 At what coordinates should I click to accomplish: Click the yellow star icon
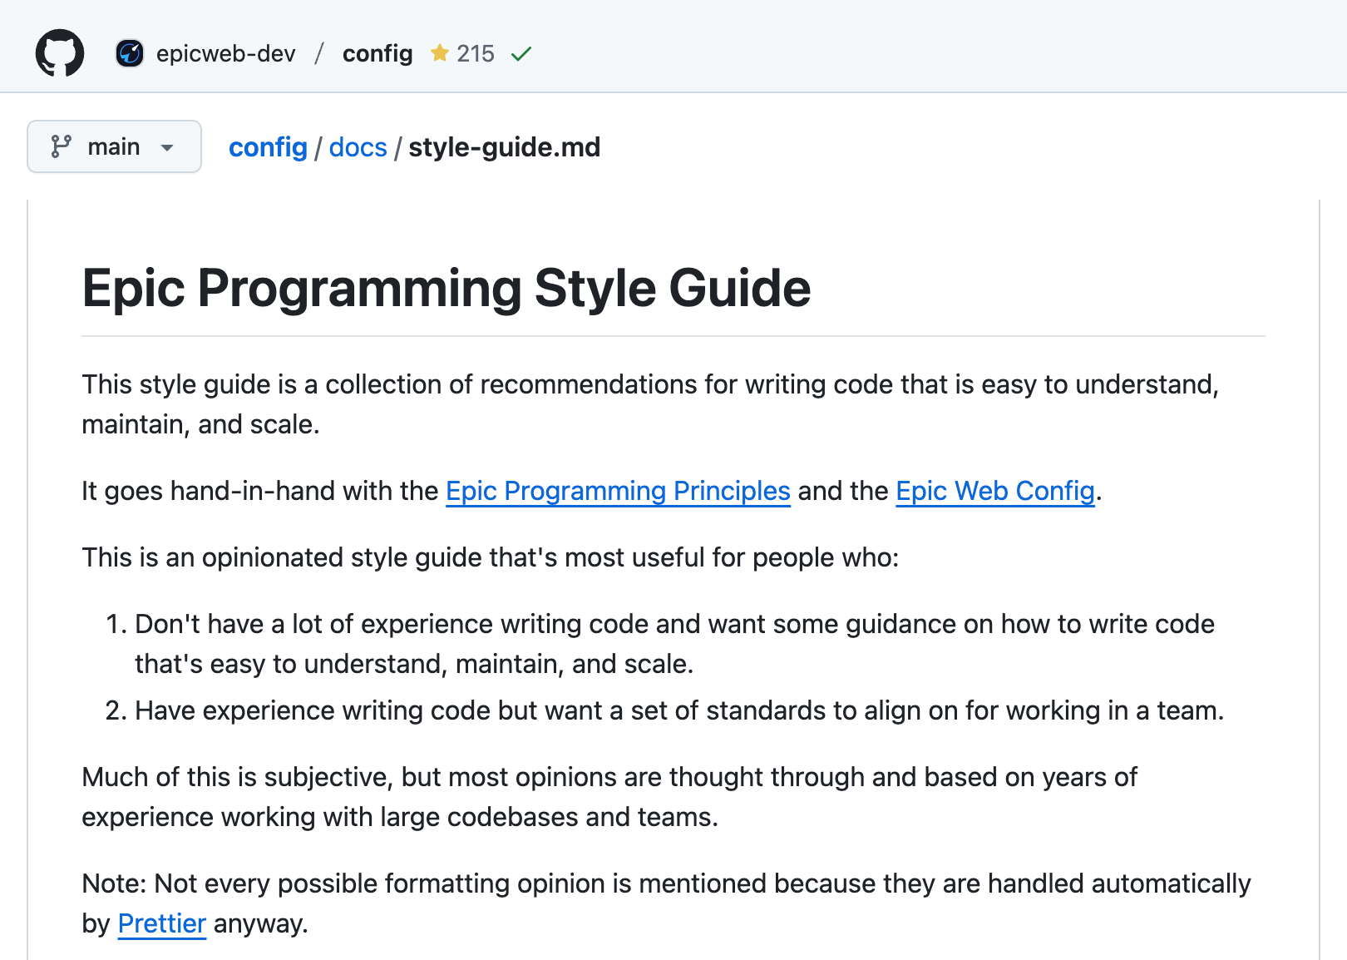pyautogui.click(x=439, y=53)
